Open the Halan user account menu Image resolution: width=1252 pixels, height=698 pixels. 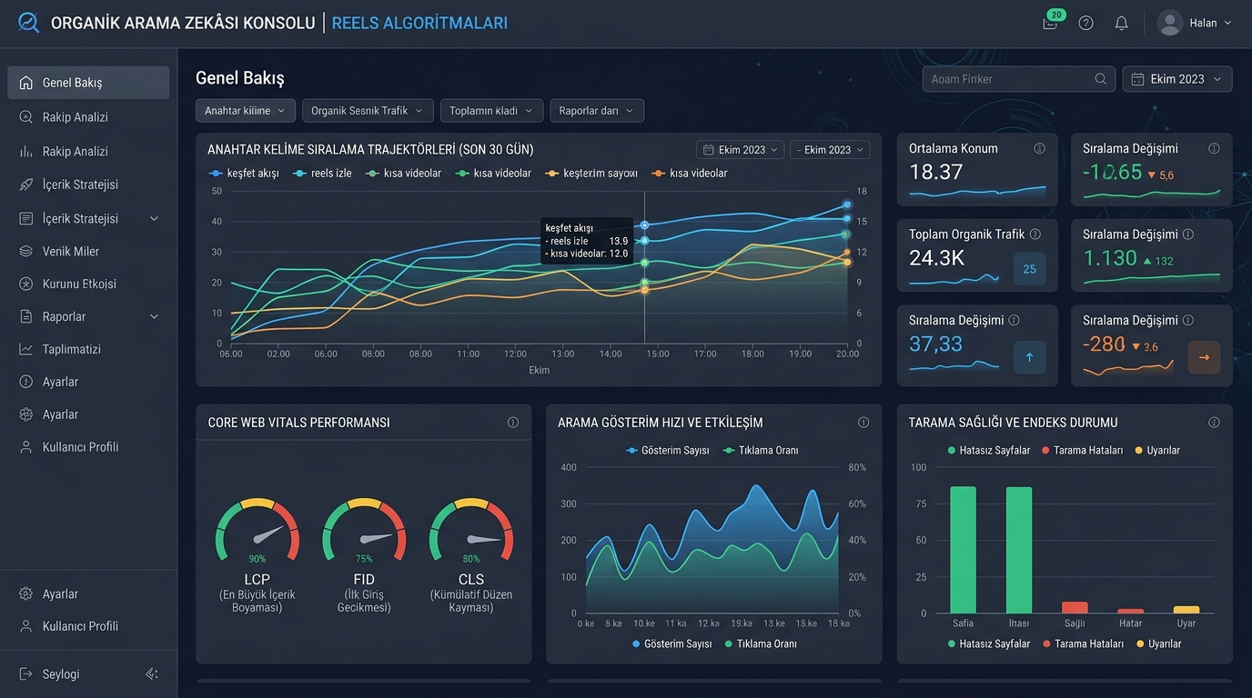click(1195, 23)
